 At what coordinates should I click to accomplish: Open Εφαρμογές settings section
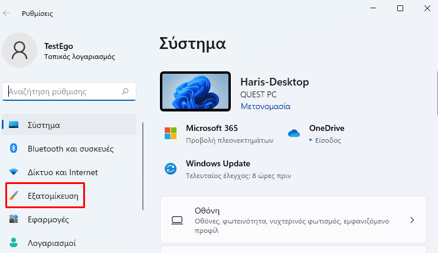pos(69,219)
